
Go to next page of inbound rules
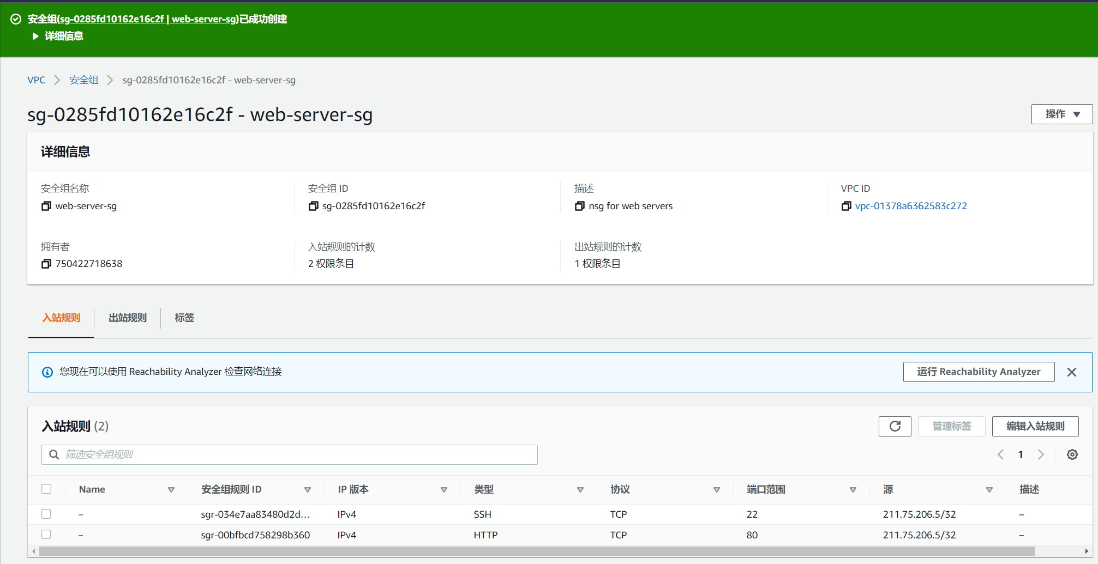pos(1041,454)
